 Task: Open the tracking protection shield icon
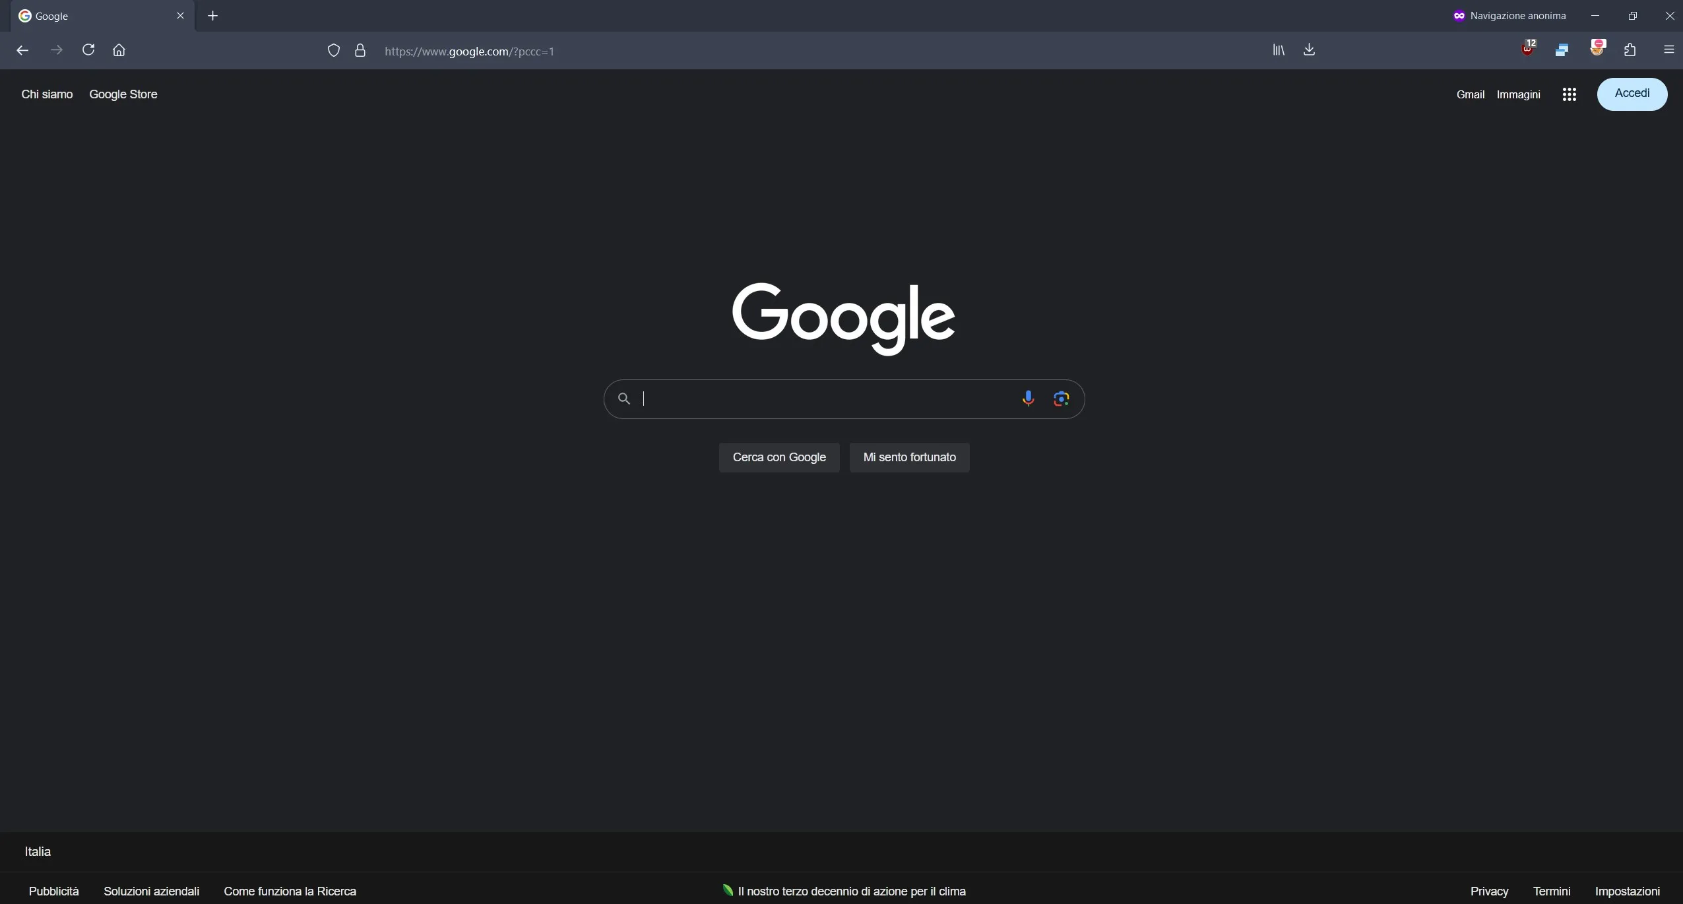click(x=334, y=51)
